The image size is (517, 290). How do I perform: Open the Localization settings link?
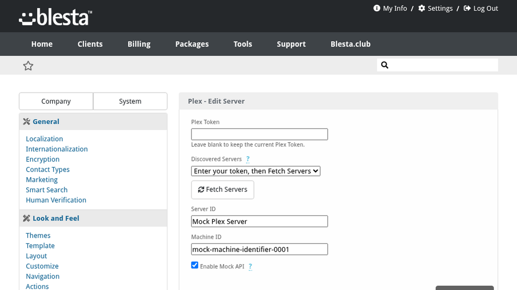(44, 139)
